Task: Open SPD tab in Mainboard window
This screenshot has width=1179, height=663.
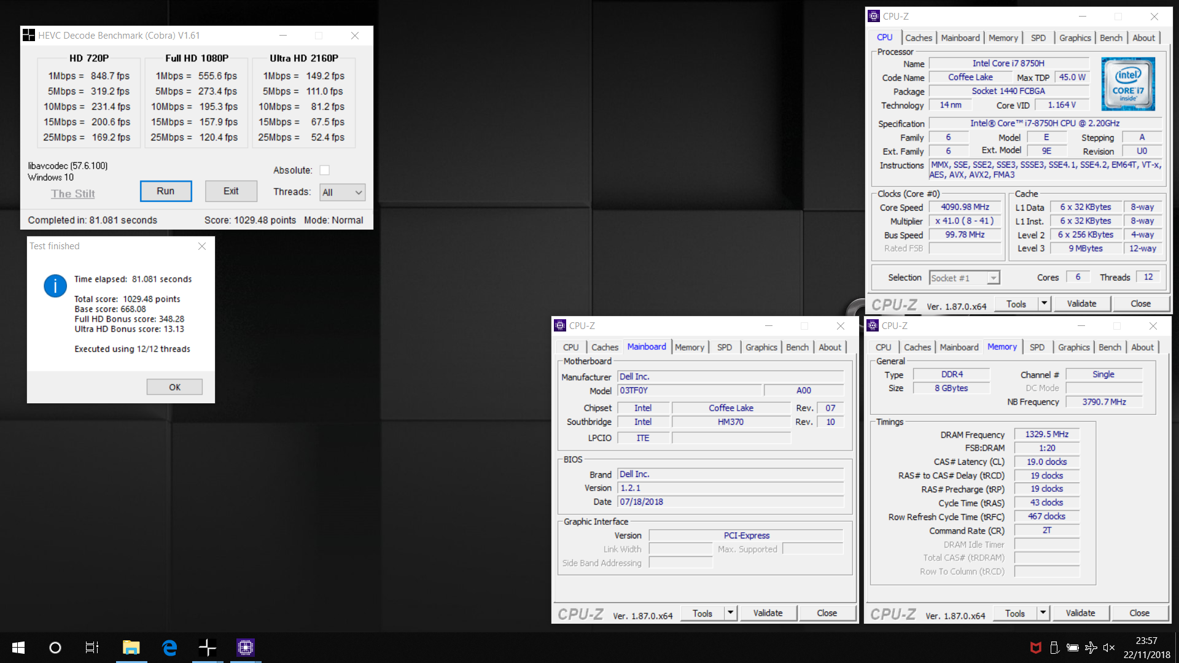Action: point(725,347)
